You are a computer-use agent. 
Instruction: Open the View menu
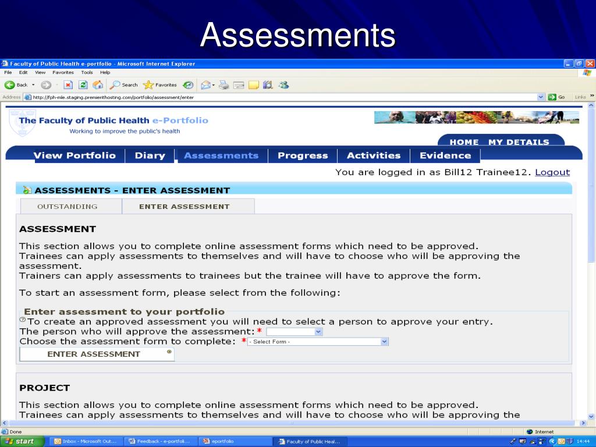tap(40, 72)
